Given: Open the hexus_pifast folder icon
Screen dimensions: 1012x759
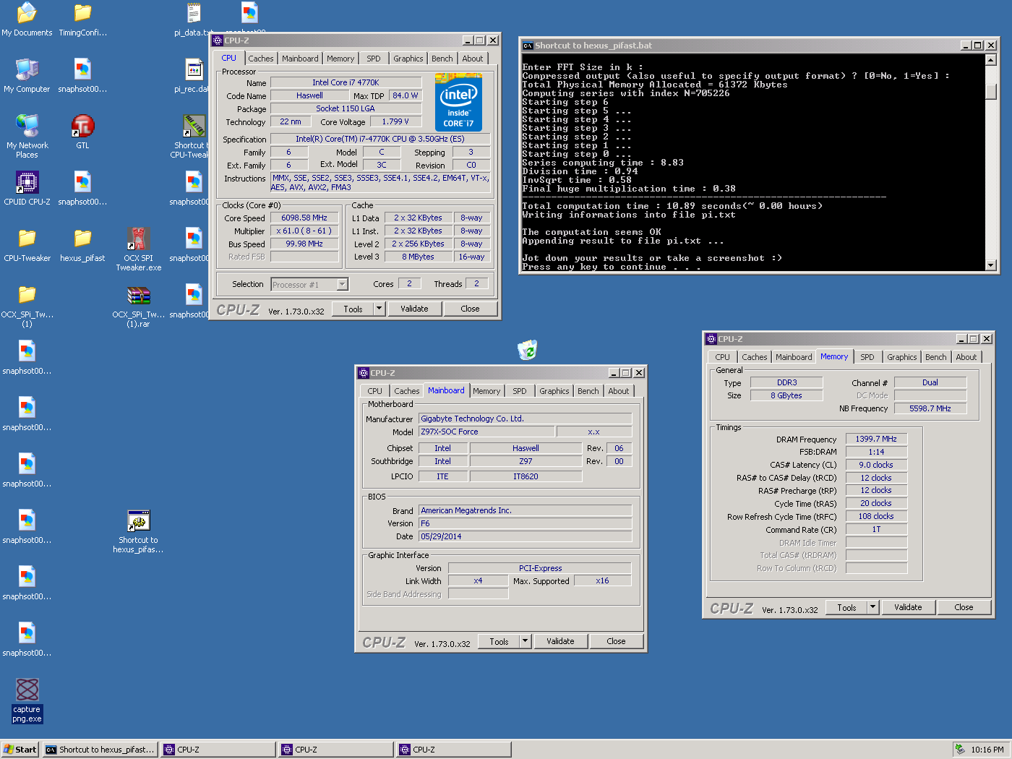Looking at the screenshot, I should point(82,245).
